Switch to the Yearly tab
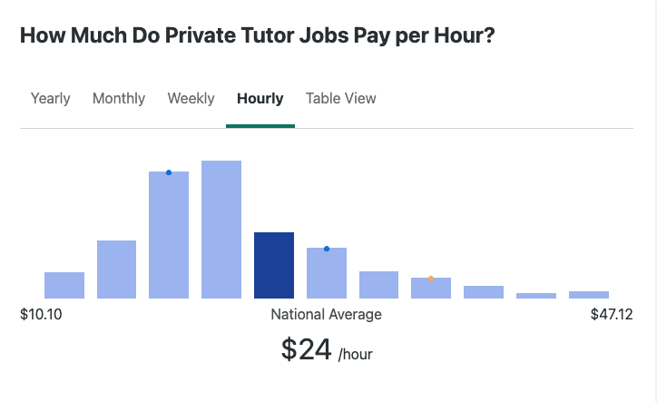This screenshot has width=657, height=402. 50,99
